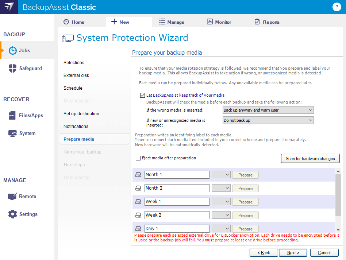Viewport: 346px width, 260px height.
Task: Expand the drive dropdown for Daily 1
Action: click(221, 229)
